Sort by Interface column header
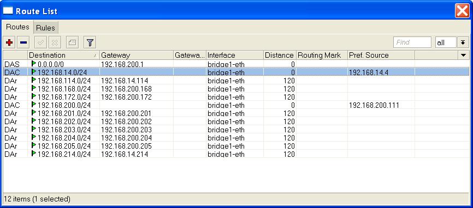 (x=235, y=56)
